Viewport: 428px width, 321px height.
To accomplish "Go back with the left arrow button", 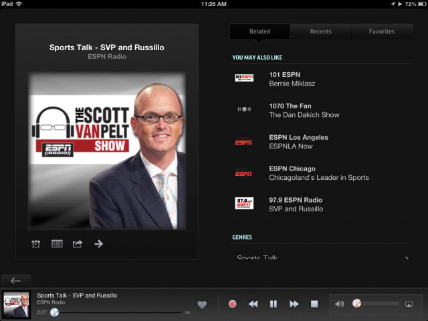I will tap(15, 281).
